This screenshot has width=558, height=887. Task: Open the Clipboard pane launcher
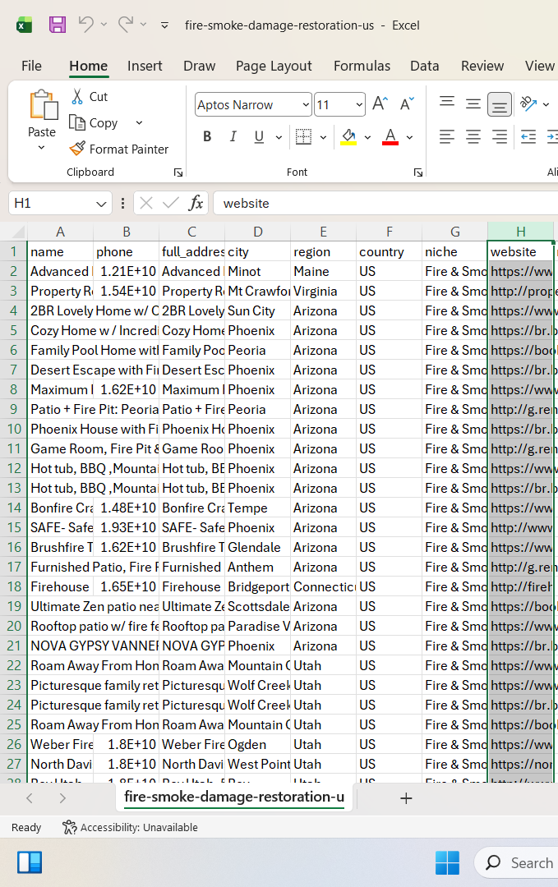click(178, 172)
